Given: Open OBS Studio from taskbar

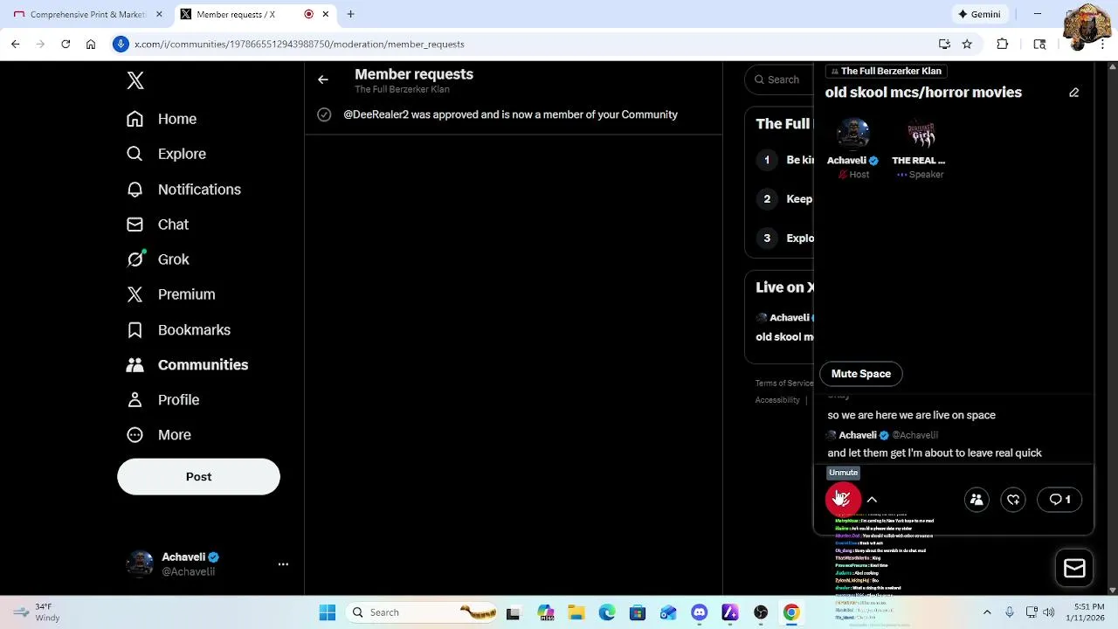Looking at the screenshot, I should (761, 612).
